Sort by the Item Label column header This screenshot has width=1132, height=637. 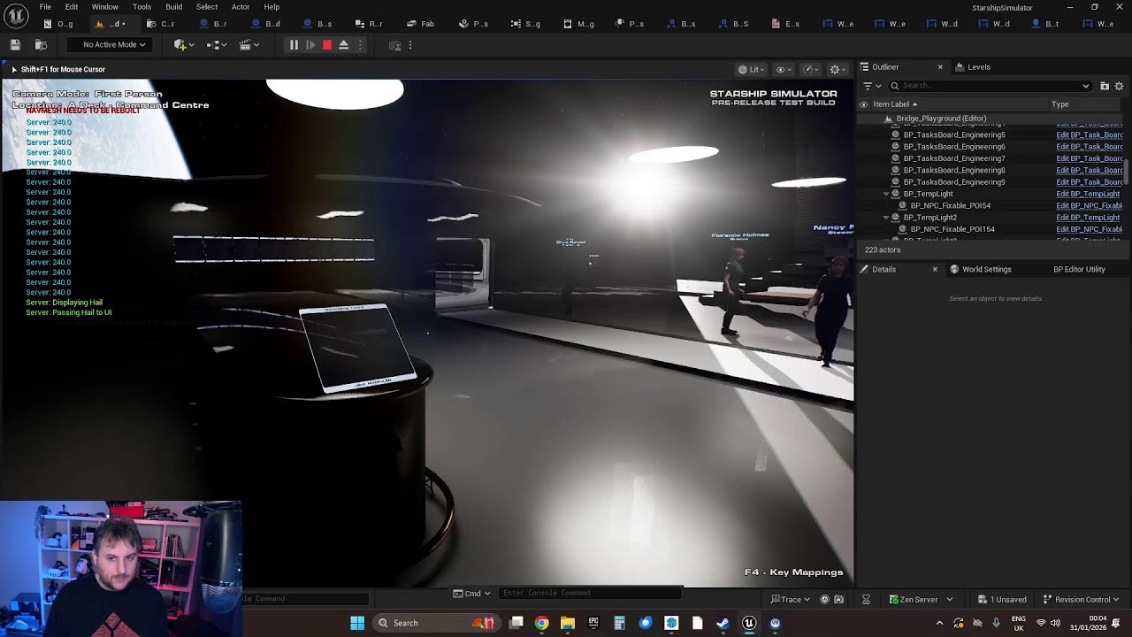pos(895,104)
